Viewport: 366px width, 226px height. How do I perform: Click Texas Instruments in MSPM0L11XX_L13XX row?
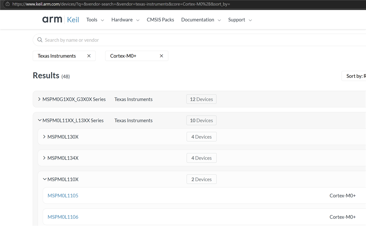click(x=133, y=120)
